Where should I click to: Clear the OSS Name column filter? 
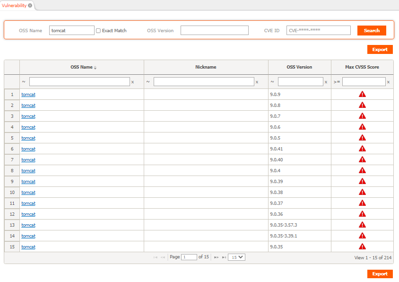(x=132, y=82)
